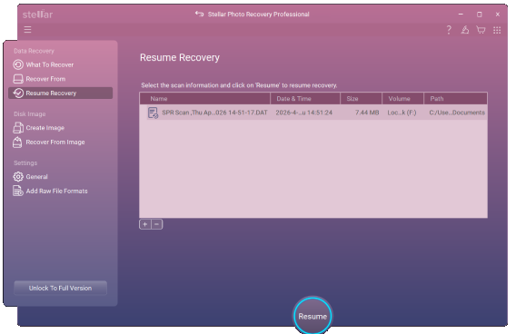Maximize the Stellar window
This screenshot has width=516, height=334.
(479, 15)
